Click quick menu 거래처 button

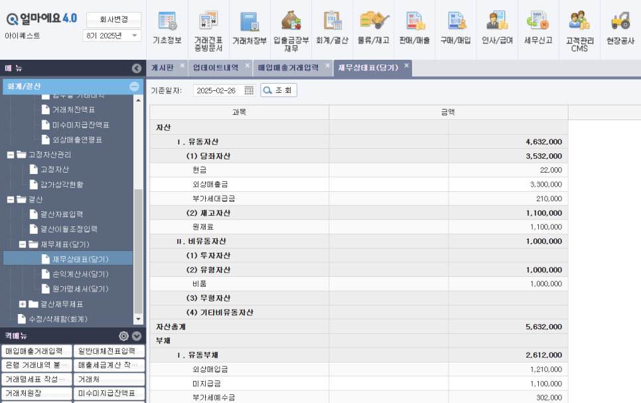[109, 379]
